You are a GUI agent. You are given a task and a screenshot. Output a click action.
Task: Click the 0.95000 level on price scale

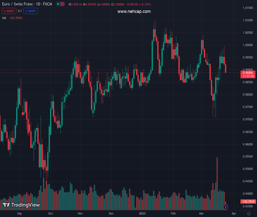[x=248, y=169]
